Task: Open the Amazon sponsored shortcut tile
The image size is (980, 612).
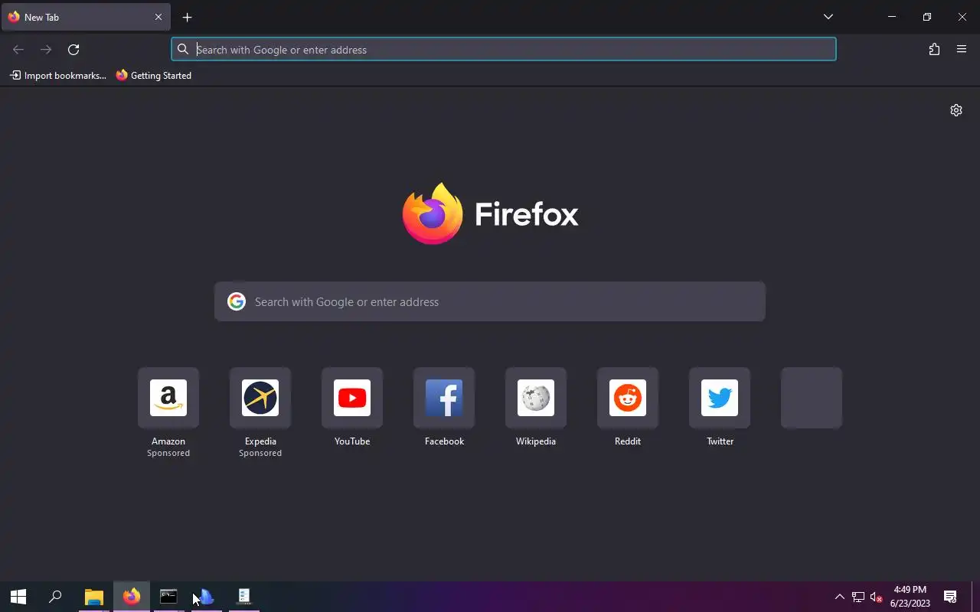Action: [168, 398]
